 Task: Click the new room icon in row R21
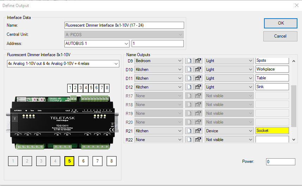click(x=189, y=131)
